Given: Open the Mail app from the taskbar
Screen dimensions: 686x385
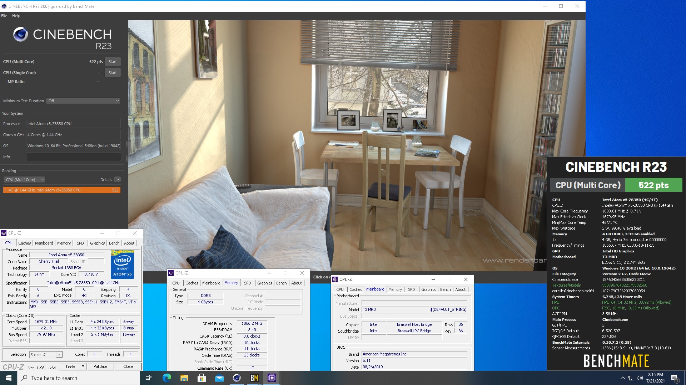Looking at the screenshot, I should [x=219, y=378].
